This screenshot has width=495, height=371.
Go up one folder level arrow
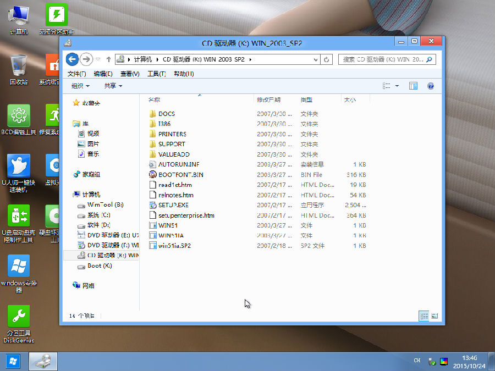click(x=108, y=59)
